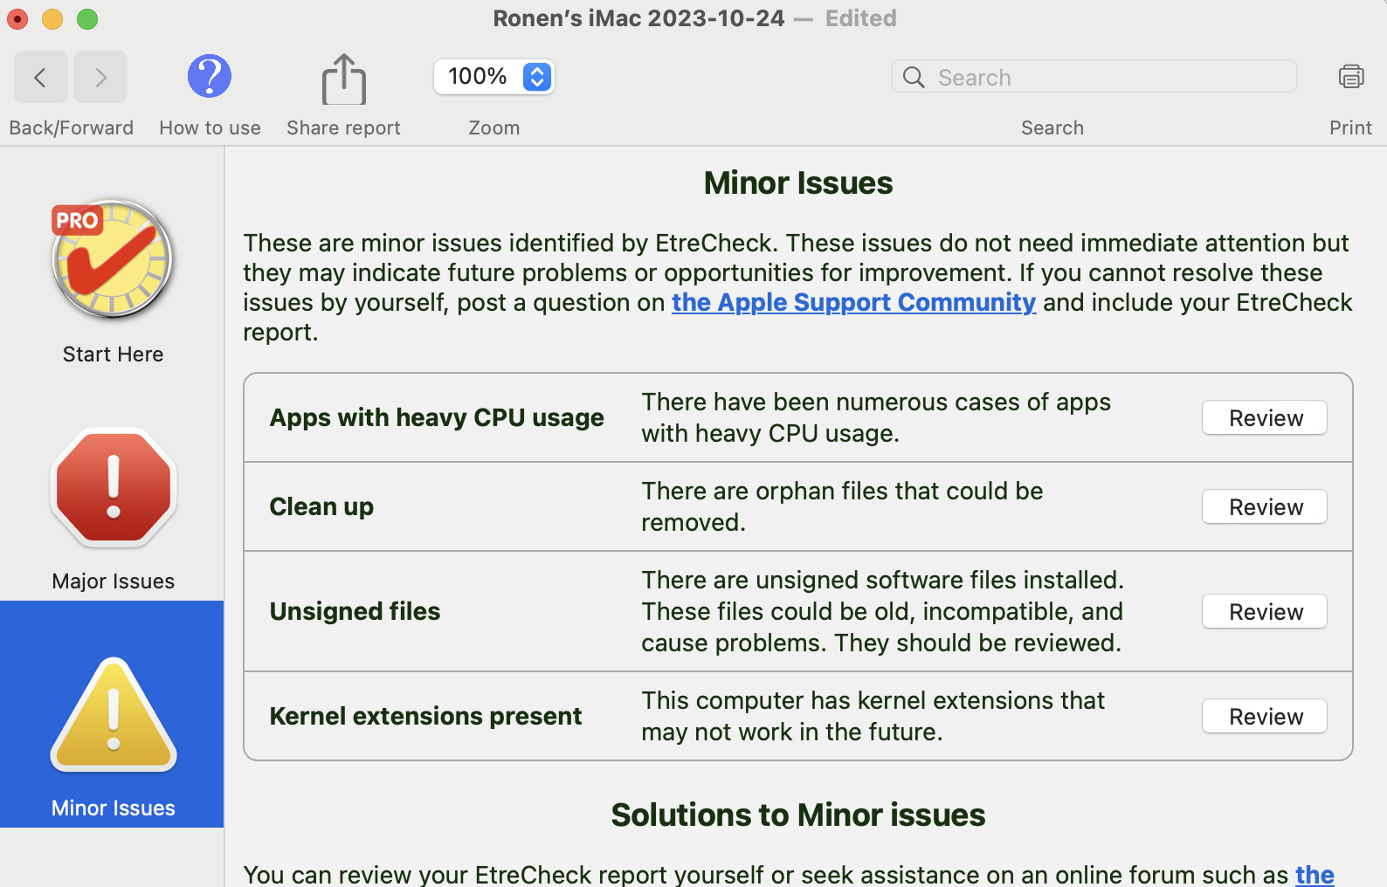Click the unsigned software files description
The width and height of the screenshot is (1387, 887).
[x=882, y=611]
